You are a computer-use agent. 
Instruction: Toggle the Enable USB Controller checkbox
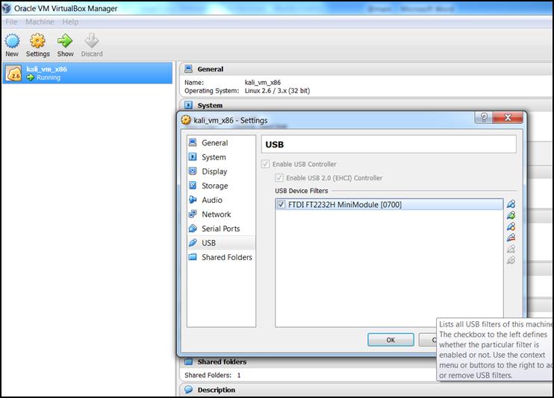265,164
